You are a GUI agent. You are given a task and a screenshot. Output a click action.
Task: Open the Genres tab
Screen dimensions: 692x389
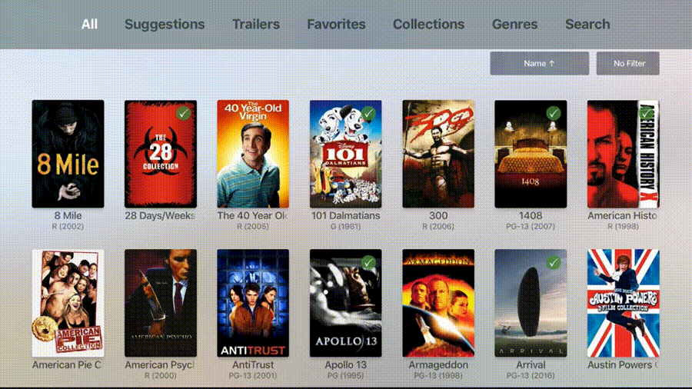(x=514, y=25)
